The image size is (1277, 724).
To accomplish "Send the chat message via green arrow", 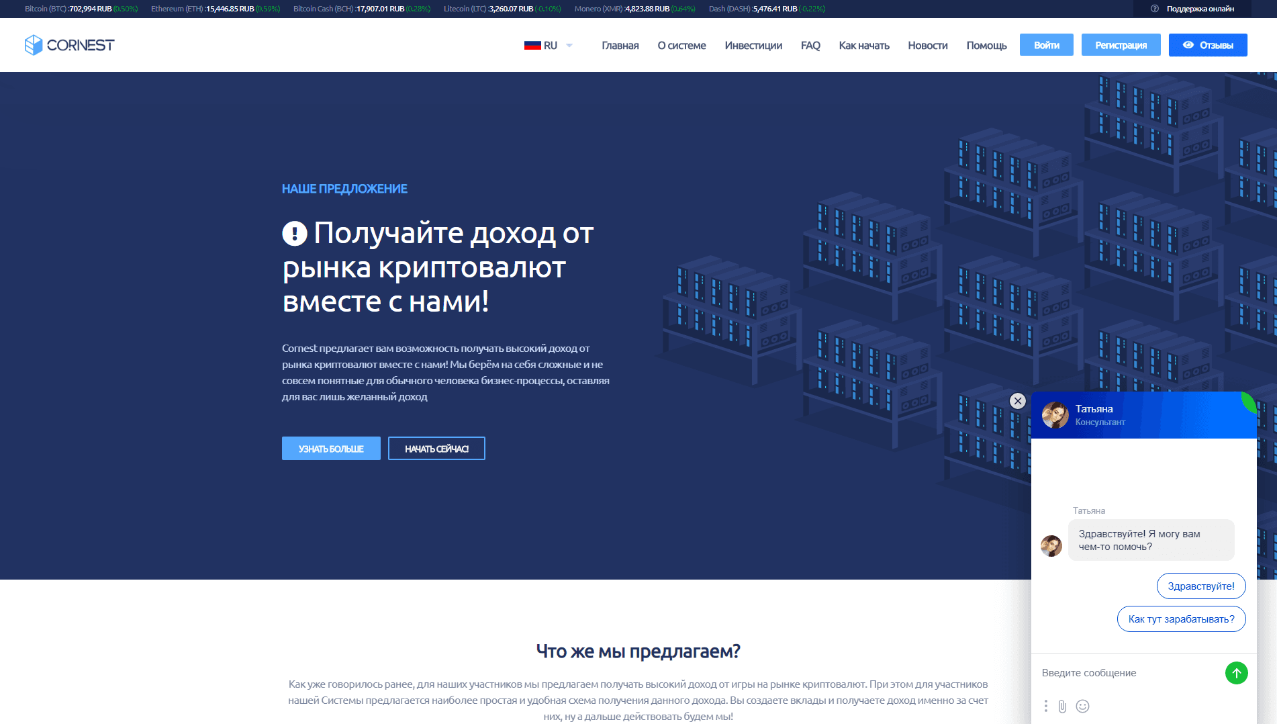I will pos(1237,672).
